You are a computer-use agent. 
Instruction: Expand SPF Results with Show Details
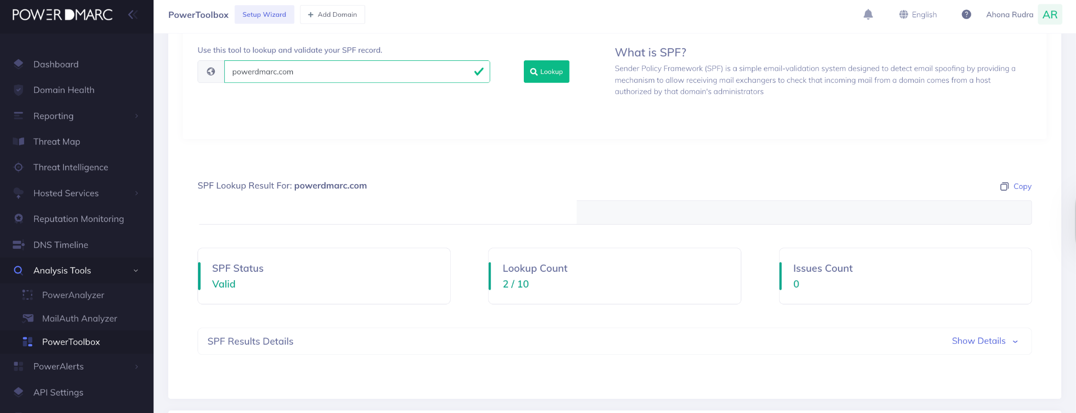pos(985,341)
